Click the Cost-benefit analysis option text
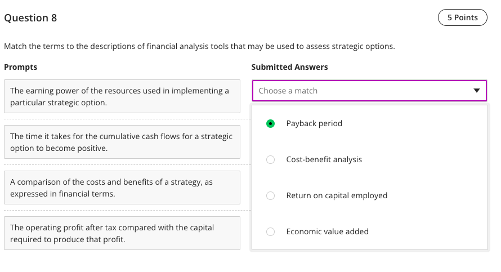Viewport: 501px width, 272px height. click(324, 159)
